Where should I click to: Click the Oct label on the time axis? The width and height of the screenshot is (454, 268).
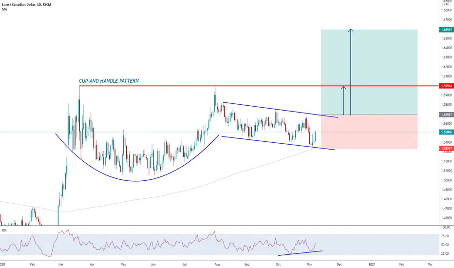pos(278,264)
